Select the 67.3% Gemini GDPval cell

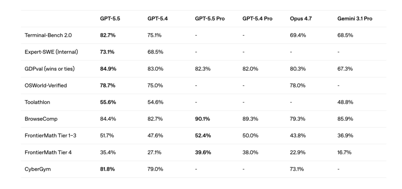[x=345, y=69]
